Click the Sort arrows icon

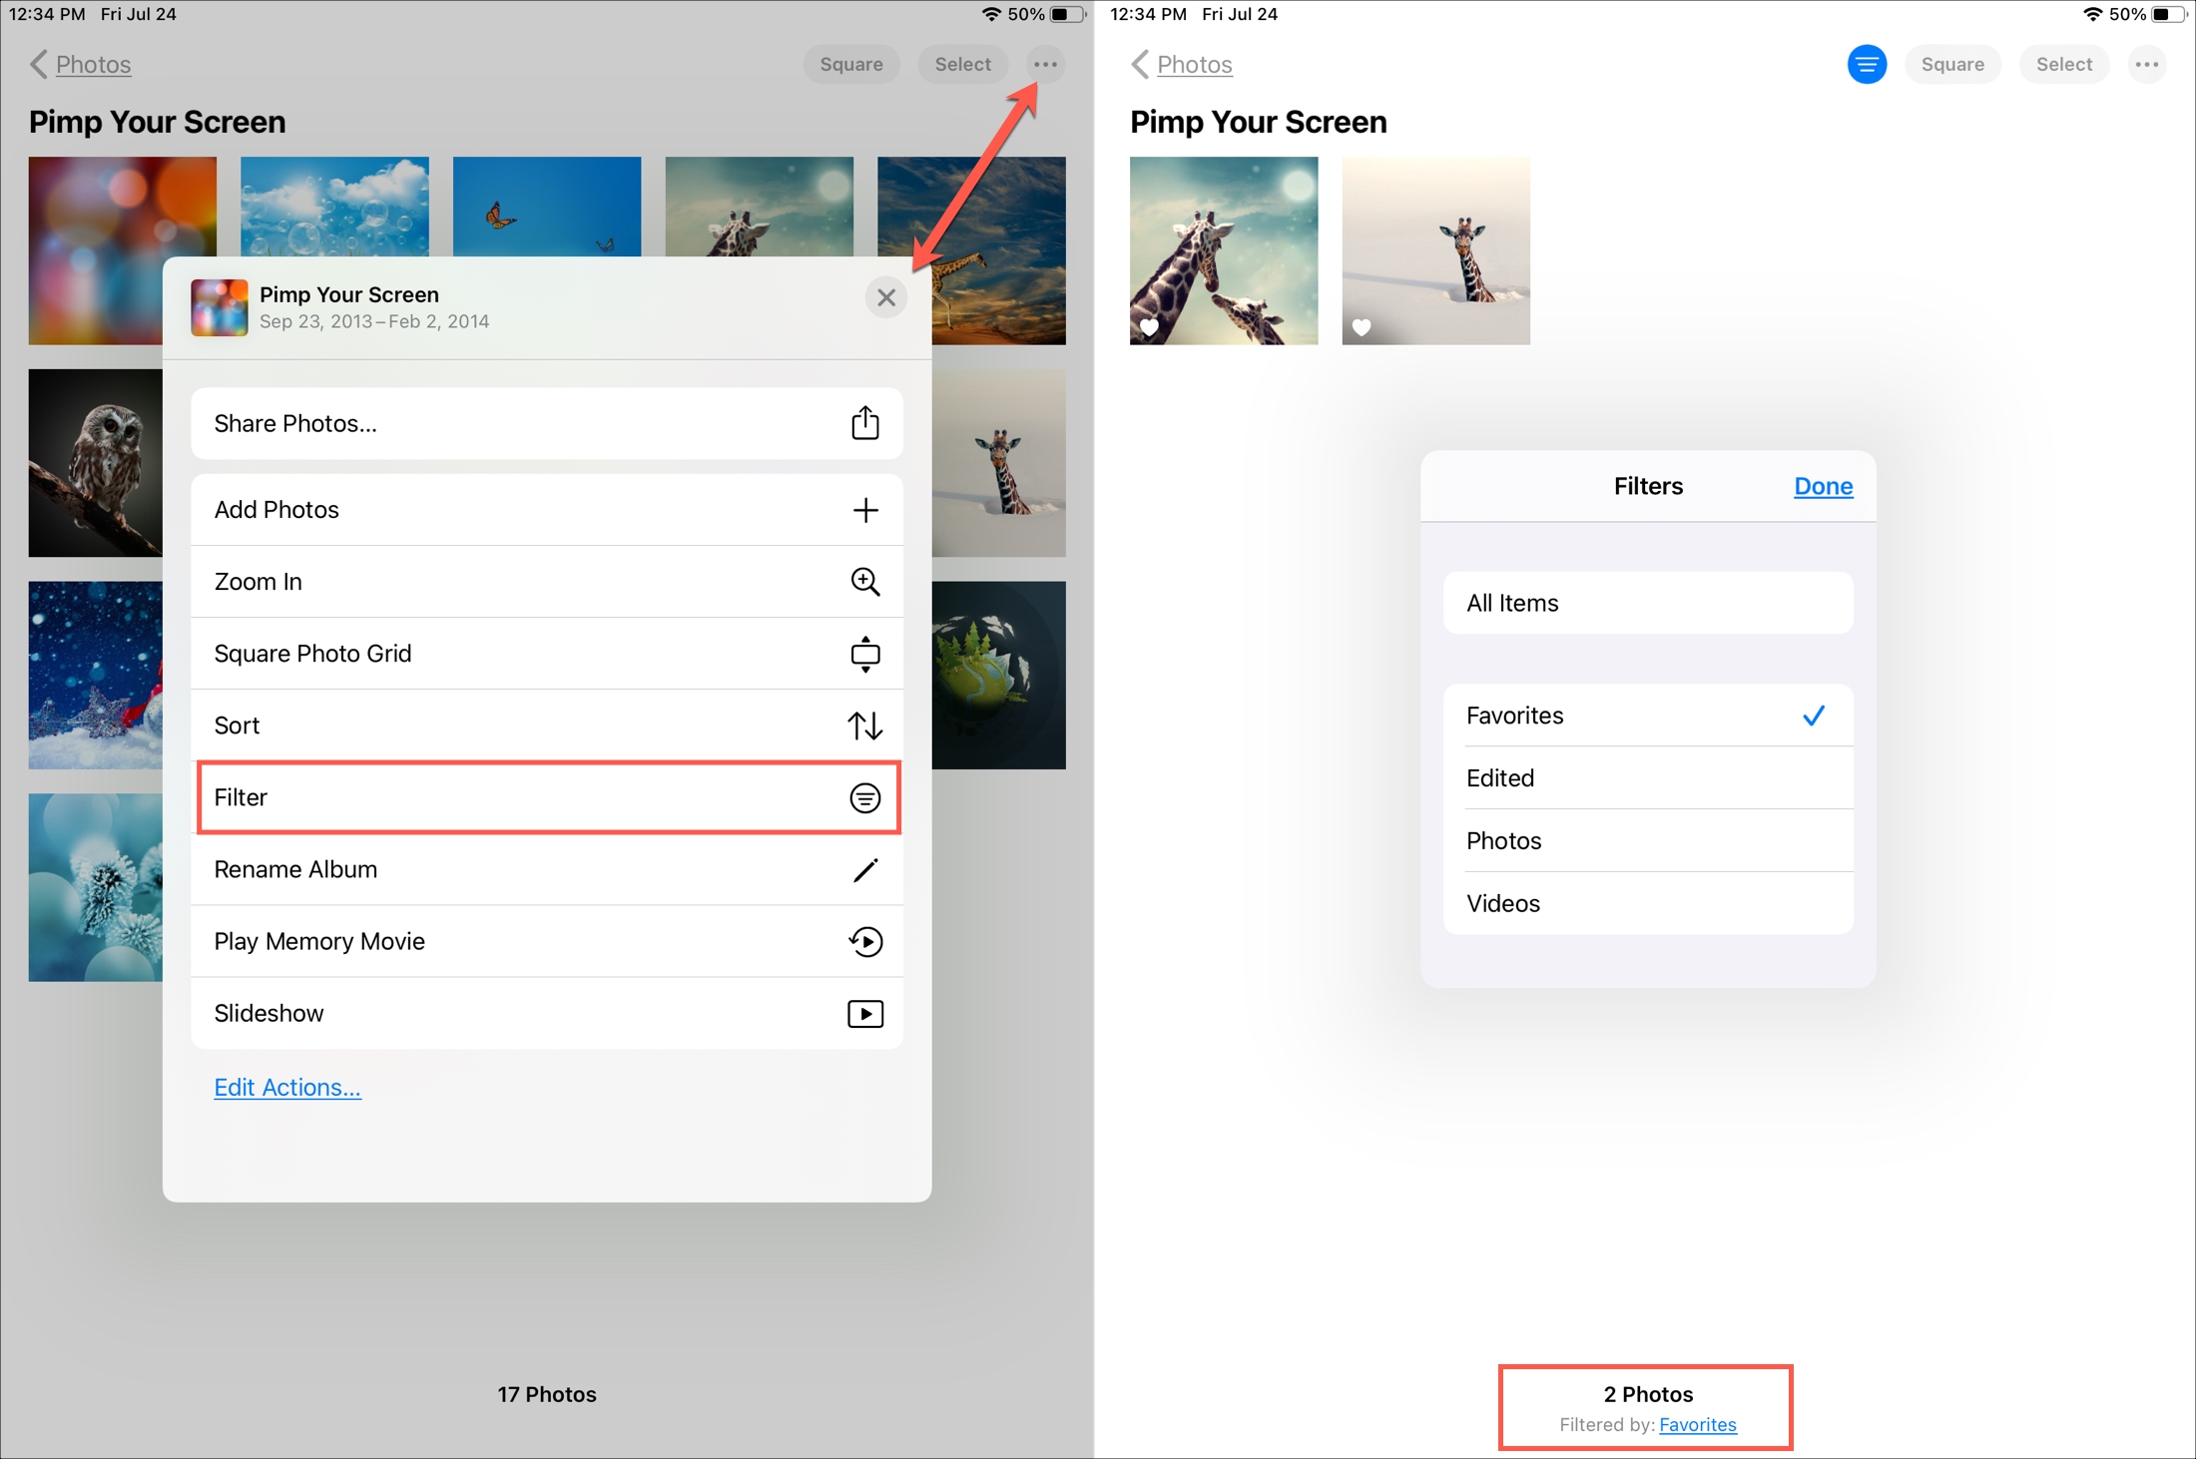(x=864, y=726)
